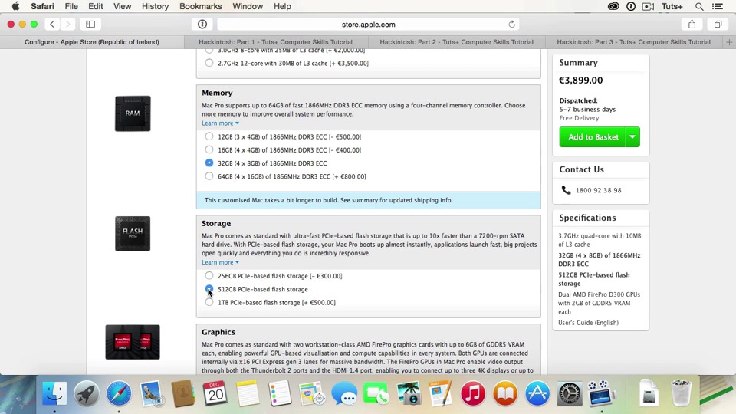Click the FLASH PCIe storage thumbnail
The width and height of the screenshot is (736, 414).
pos(133,234)
